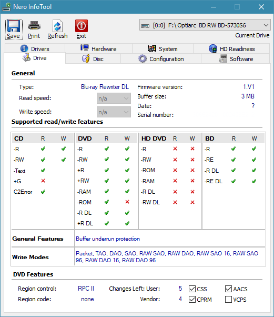Screen dimensions: 274x317
Task: Select the Hardware tab monitor icon
Action: click(x=84, y=48)
